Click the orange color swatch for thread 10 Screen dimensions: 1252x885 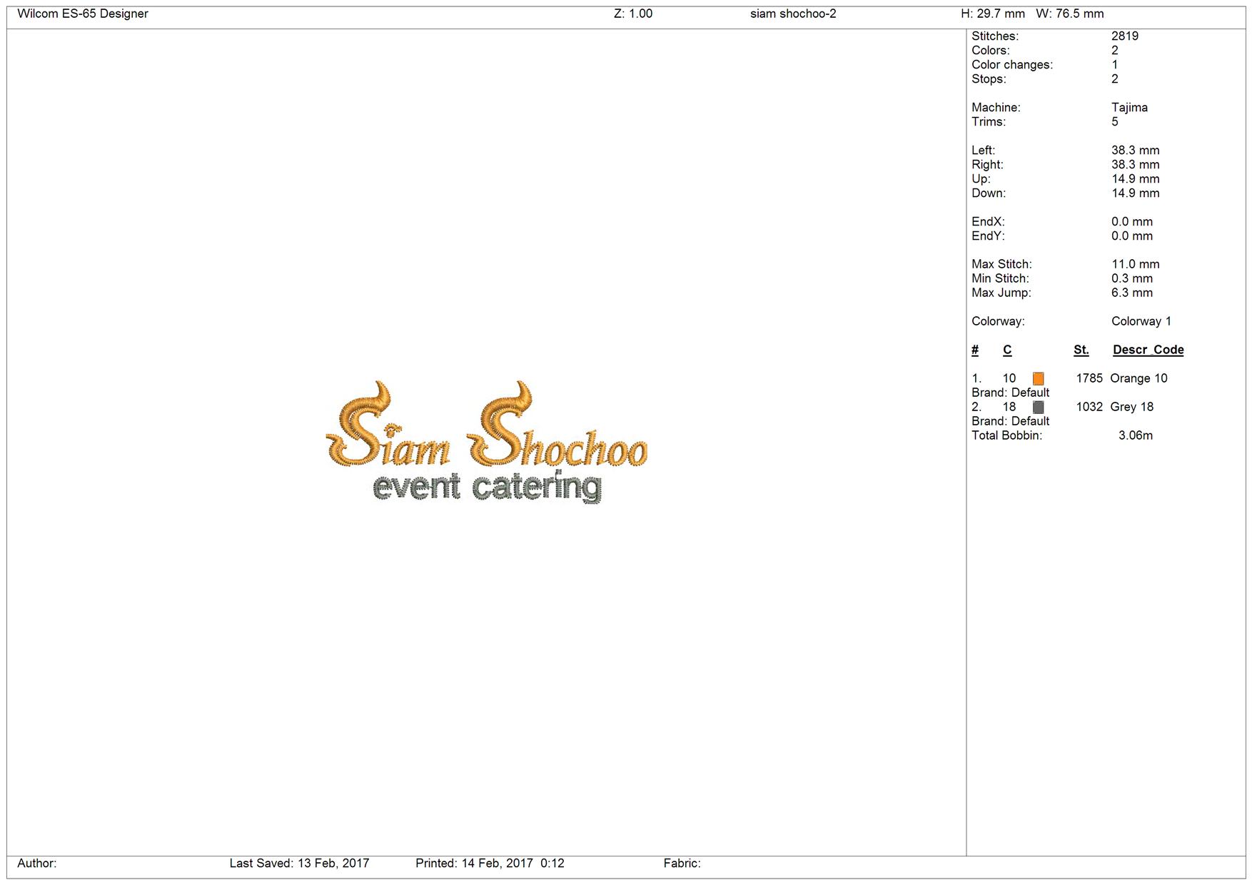[x=1038, y=379]
